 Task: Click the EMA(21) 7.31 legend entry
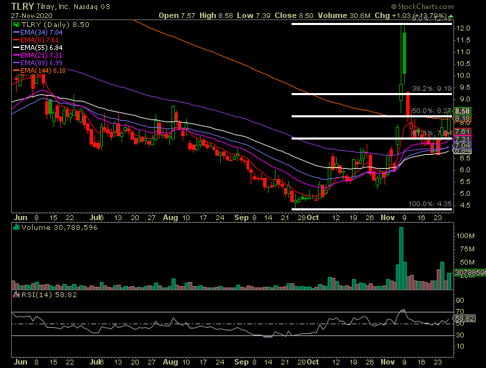coord(37,55)
